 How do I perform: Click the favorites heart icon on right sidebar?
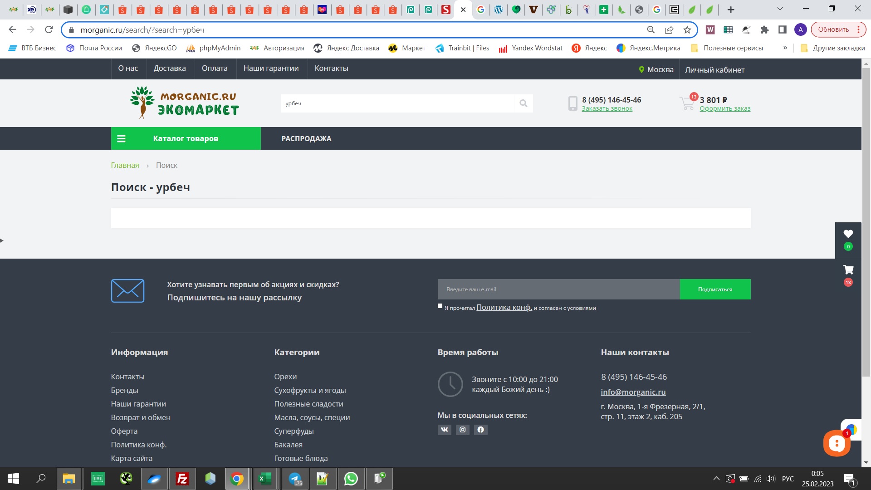[x=848, y=234]
